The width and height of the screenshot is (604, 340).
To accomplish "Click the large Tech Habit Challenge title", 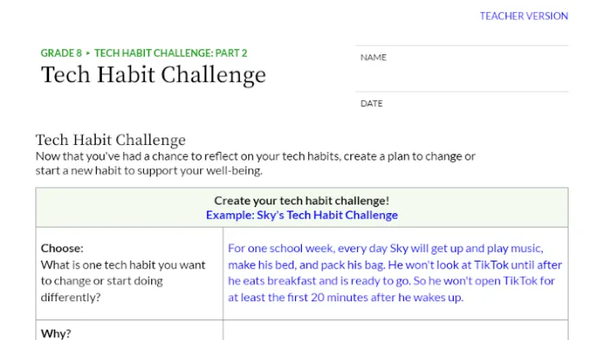I will point(154,75).
